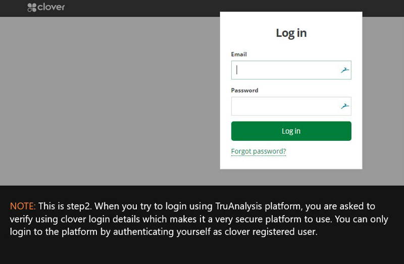404x264 pixels.
Task: Focus the Email input field
Action: pos(291,70)
